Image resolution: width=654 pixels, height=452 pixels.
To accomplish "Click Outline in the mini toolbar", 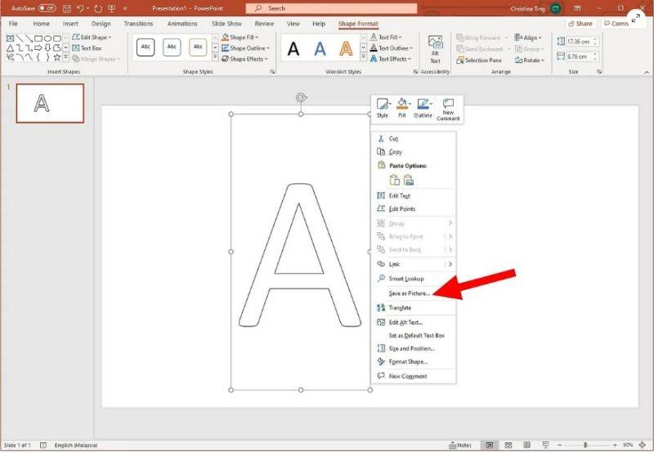I will pyautogui.click(x=423, y=108).
